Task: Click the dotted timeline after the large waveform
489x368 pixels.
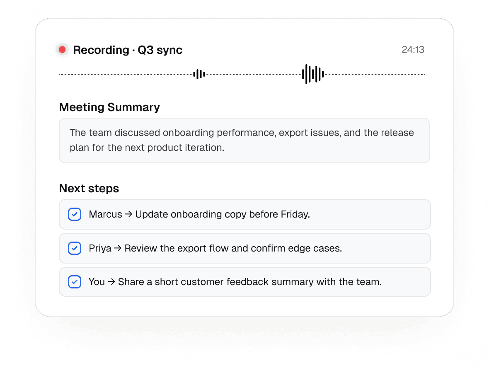Action: (x=375, y=74)
